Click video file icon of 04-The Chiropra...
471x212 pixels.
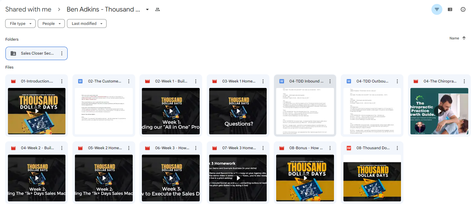[x=416, y=81]
